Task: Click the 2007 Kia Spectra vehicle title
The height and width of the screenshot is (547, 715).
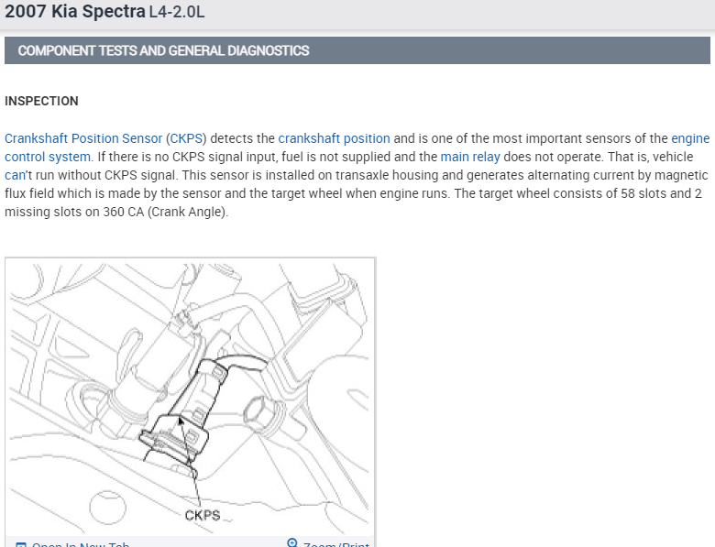Action: [x=75, y=11]
